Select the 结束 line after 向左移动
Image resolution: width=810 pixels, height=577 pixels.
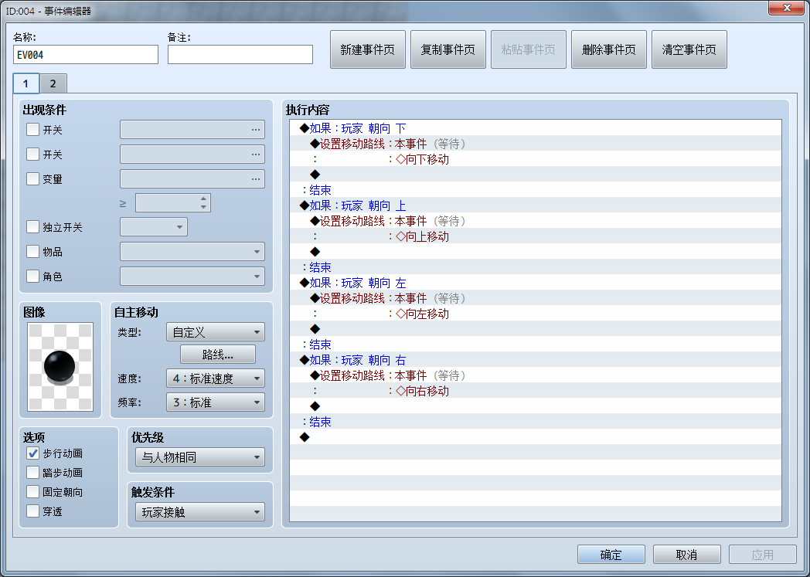[535, 345]
